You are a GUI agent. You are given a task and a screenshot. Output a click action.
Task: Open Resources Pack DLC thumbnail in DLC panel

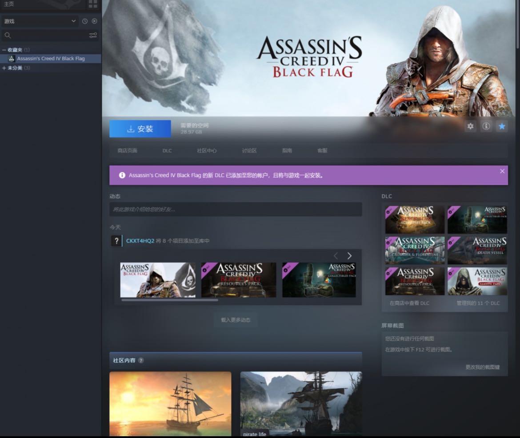pos(415,281)
